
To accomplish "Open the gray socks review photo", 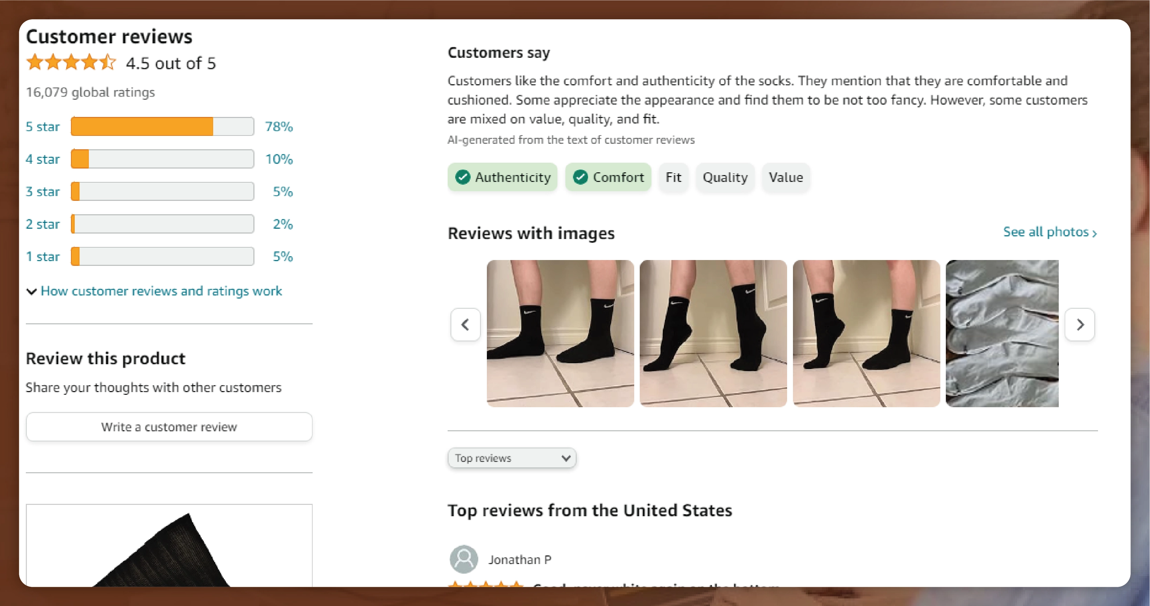I will pyautogui.click(x=1002, y=334).
